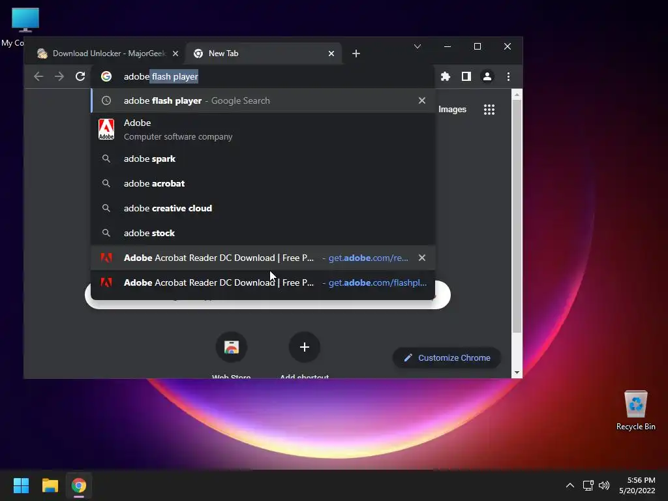Open Chrome three-dot menu
This screenshot has height=501, width=668.
pyautogui.click(x=508, y=76)
